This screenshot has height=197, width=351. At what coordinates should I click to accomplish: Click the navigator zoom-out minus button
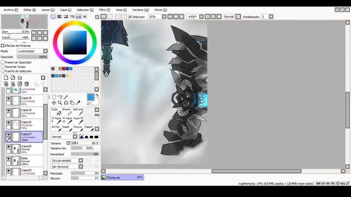point(34,33)
